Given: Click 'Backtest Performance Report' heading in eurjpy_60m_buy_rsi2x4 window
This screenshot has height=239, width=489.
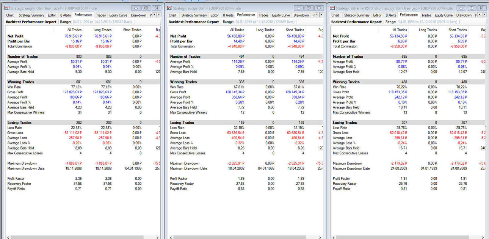Looking at the screenshot, I should (31, 22).
